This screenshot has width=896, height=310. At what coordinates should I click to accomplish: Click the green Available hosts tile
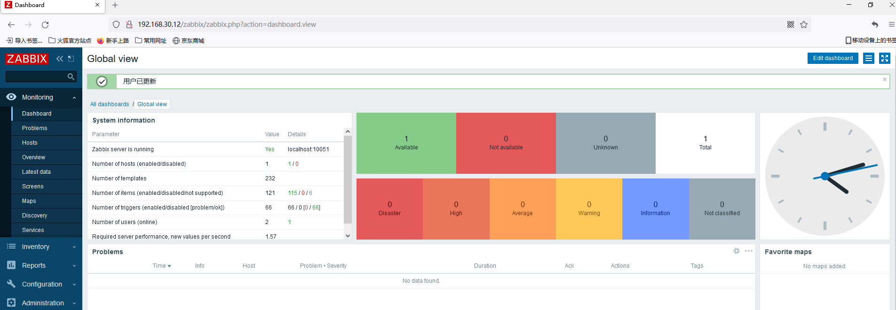coord(406,143)
